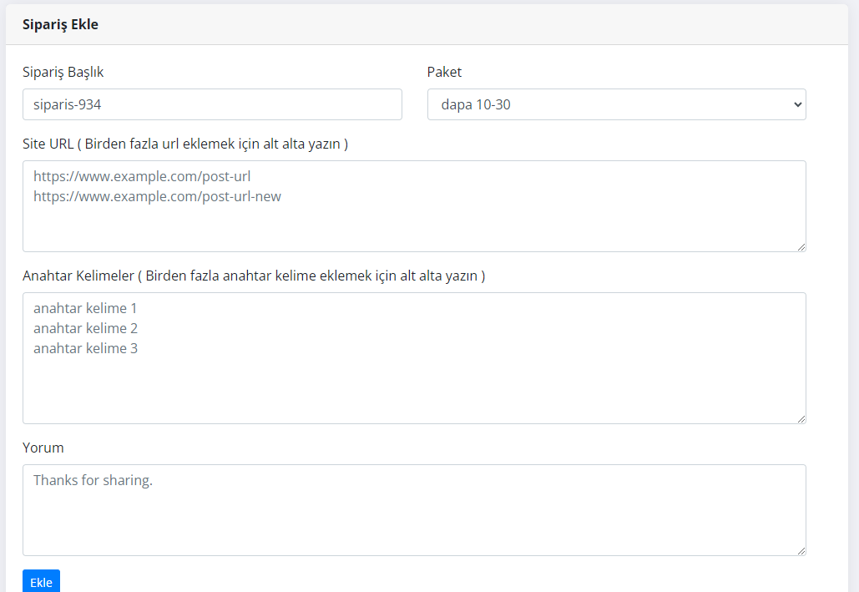Click the "siparis-934" text in title field
The height and width of the screenshot is (592, 859).
tap(68, 104)
